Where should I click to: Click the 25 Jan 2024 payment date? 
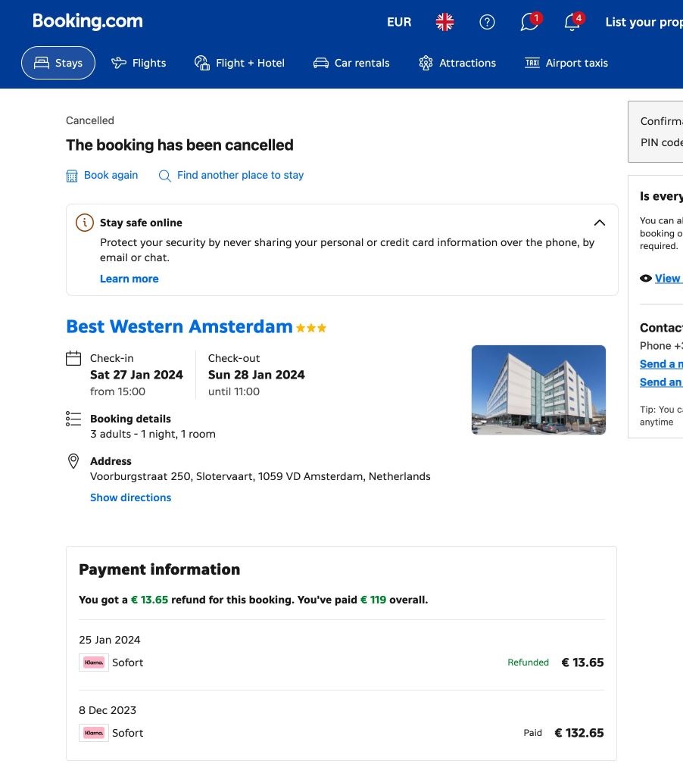pos(110,640)
